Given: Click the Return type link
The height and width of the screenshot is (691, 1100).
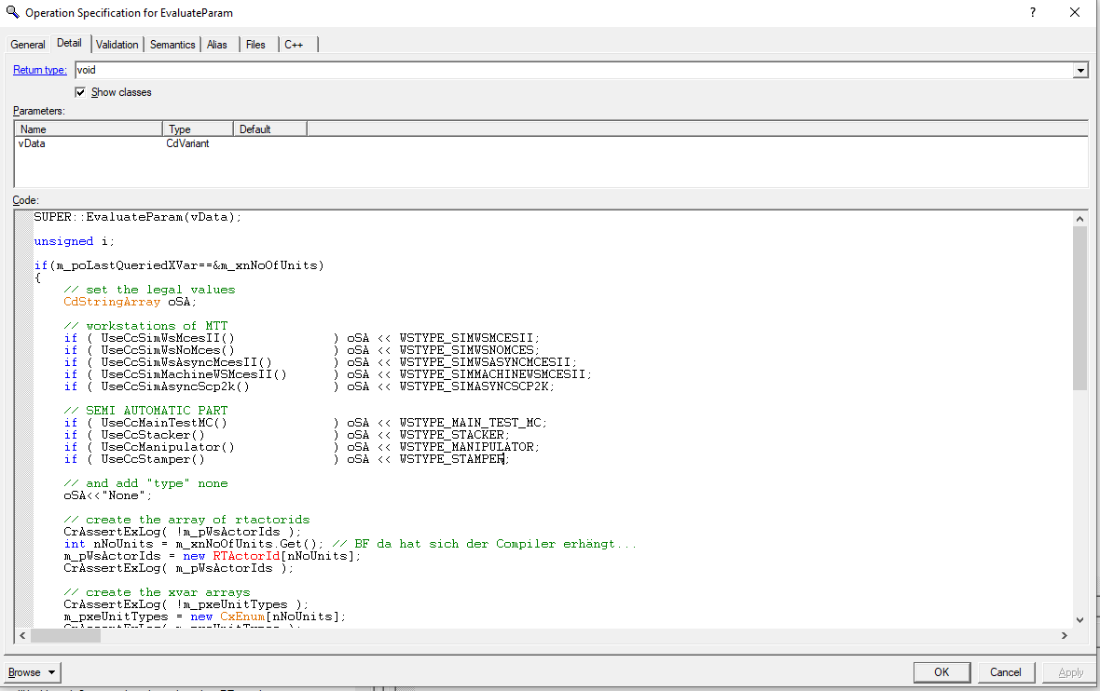Looking at the screenshot, I should (39, 70).
